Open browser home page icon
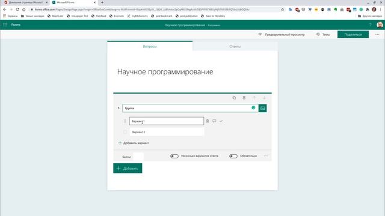Screen dimensions: 385x216 coord(24,10)
